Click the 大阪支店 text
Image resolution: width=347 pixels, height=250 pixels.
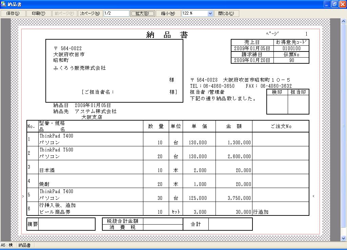(91, 117)
